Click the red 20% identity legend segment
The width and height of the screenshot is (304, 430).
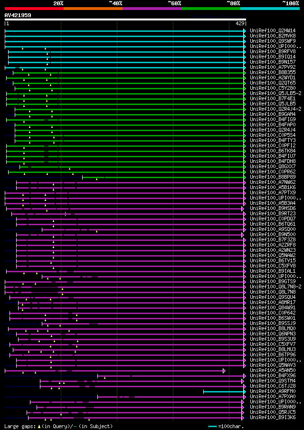coord(34,9)
